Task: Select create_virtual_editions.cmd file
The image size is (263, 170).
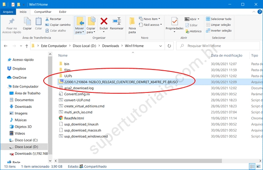Action: coord(84,106)
